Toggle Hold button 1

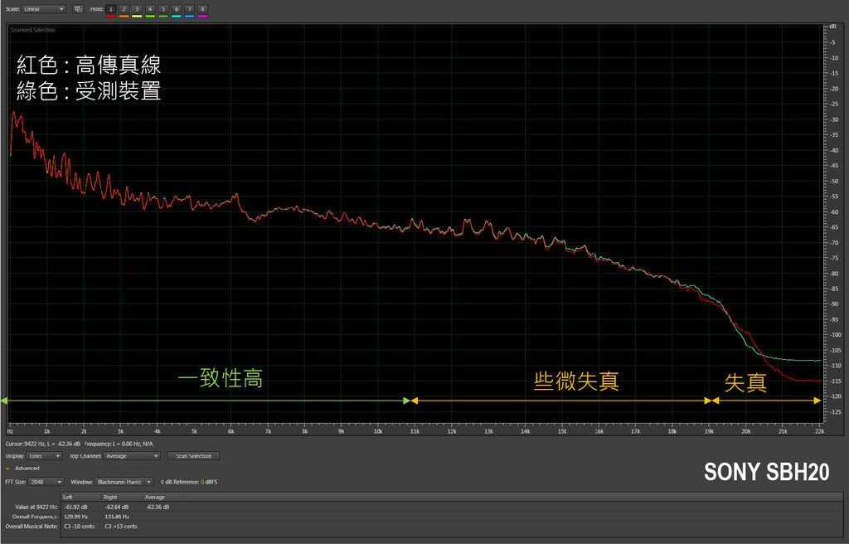tap(111, 9)
